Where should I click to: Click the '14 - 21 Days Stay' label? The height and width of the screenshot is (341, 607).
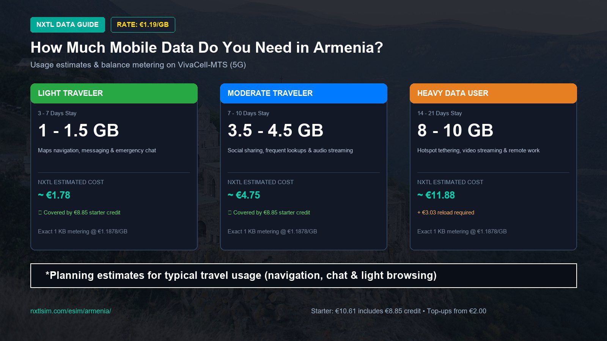click(440, 113)
